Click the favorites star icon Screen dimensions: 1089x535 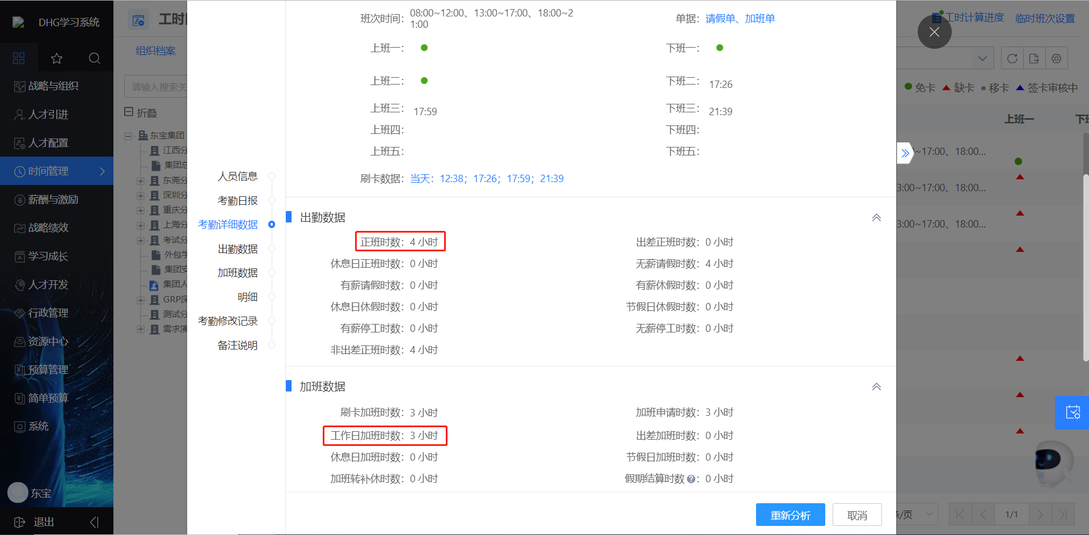tap(56, 58)
